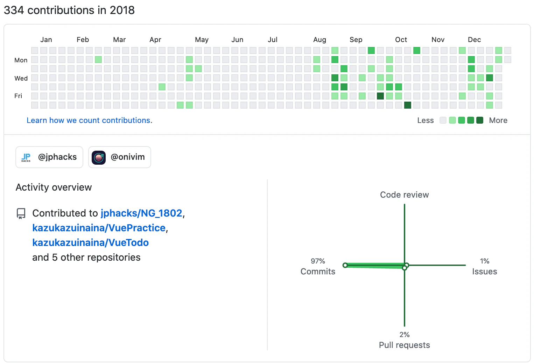Click the Dec month label
Screen dimensions: 534x363
(474, 40)
